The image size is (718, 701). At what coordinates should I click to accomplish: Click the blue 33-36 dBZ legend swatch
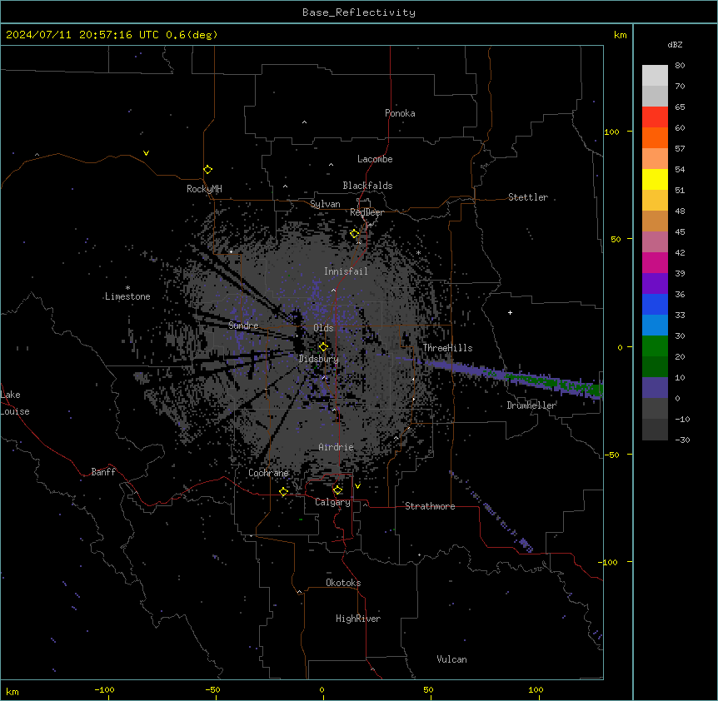pyautogui.click(x=655, y=304)
